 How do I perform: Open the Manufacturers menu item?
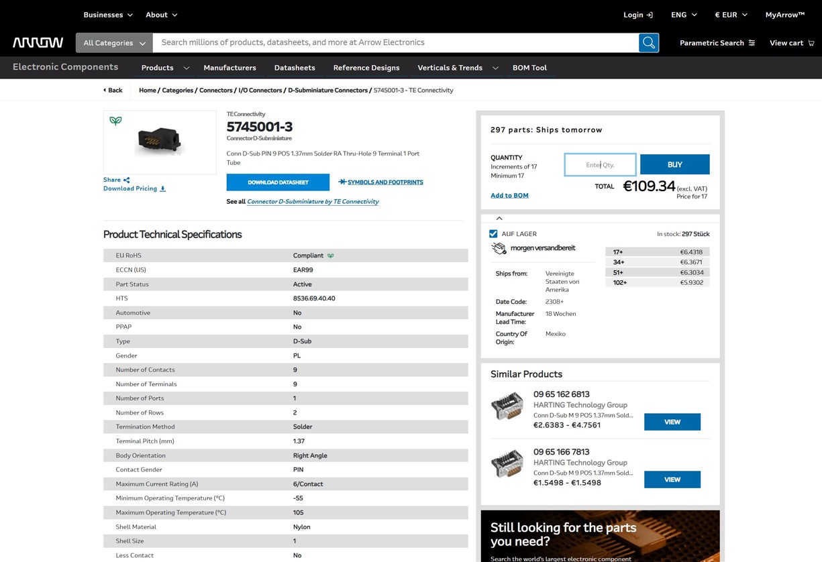229,68
